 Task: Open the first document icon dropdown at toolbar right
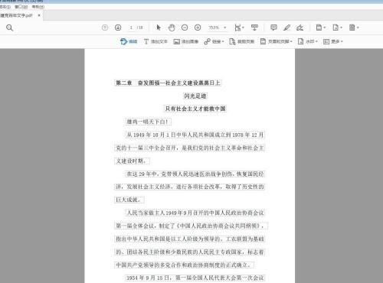321,28
